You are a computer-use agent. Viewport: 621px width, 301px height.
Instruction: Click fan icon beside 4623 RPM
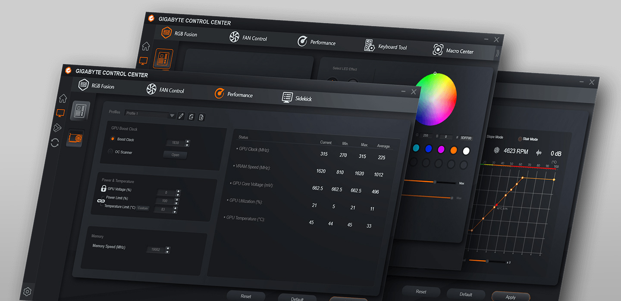click(x=496, y=150)
